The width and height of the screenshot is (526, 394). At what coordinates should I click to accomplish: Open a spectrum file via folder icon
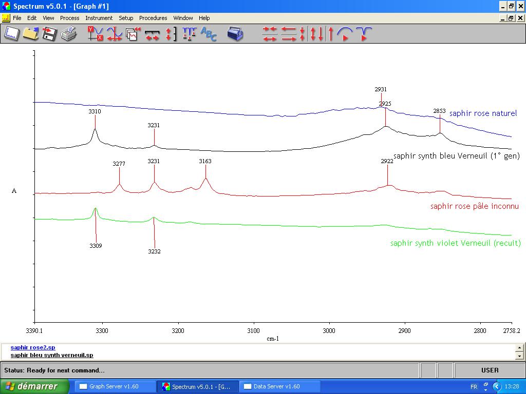pyautogui.click(x=30, y=34)
